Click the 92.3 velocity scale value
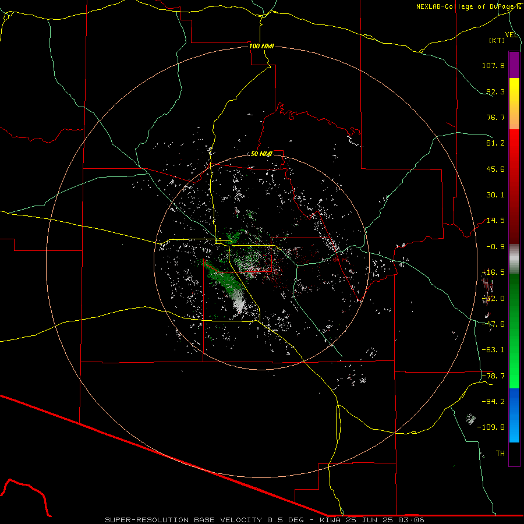The image size is (524, 524). 495,91
